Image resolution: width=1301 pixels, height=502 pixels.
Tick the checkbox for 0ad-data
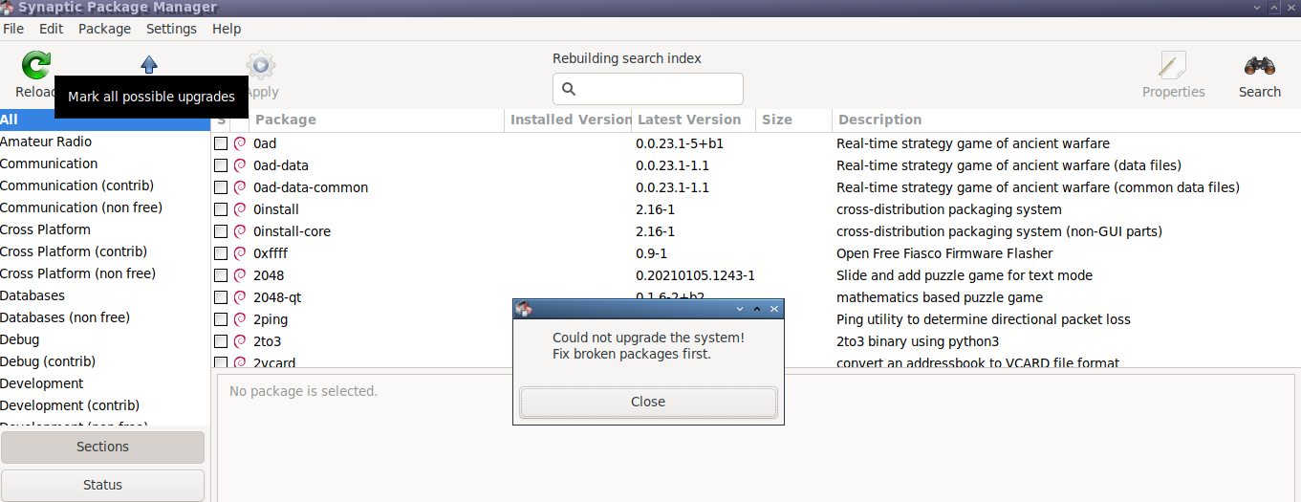(x=221, y=165)
